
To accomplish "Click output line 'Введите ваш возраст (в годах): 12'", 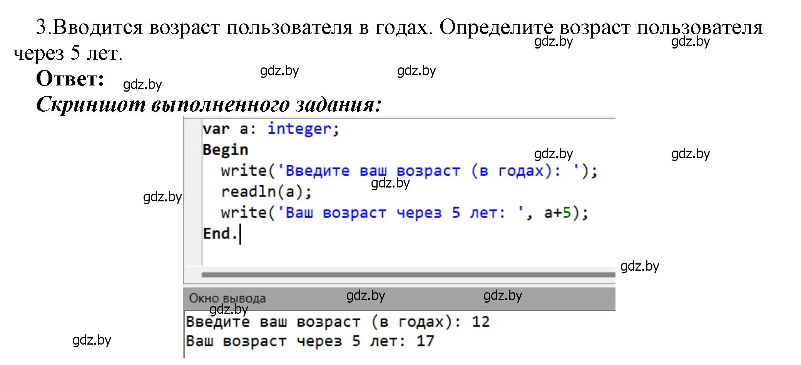I will point(338,321).
